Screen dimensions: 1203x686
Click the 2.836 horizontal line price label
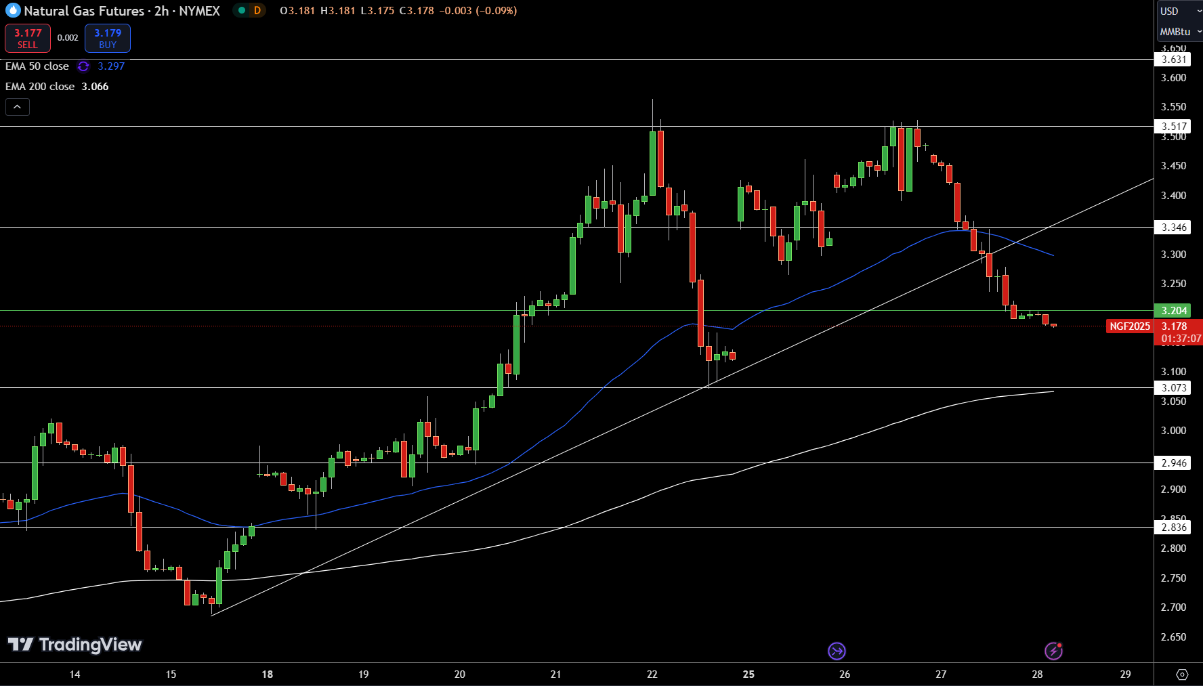(x=1174, y=528)
